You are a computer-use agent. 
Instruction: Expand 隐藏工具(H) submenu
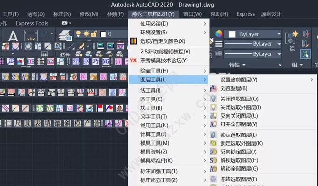(x=169, y=71)
